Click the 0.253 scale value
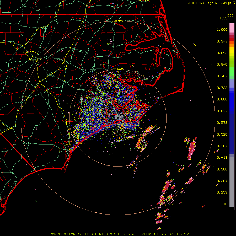The width and height of the screenshot is (236, 236). coord(222,192)
